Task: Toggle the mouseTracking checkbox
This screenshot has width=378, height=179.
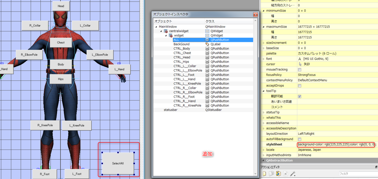Action: tap(300, 69)
